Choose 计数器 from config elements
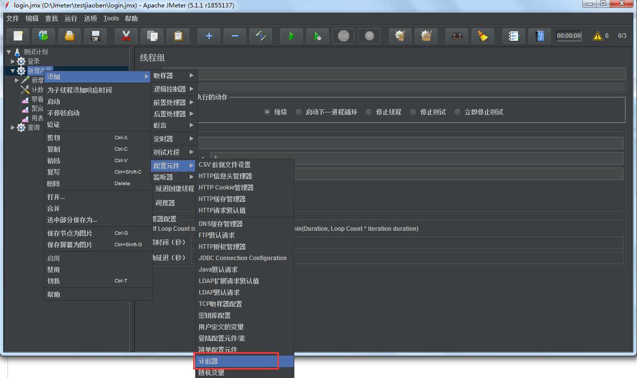The height and width of the screenshot is (378, 637). pyautogui.click(x=244, y=361)
